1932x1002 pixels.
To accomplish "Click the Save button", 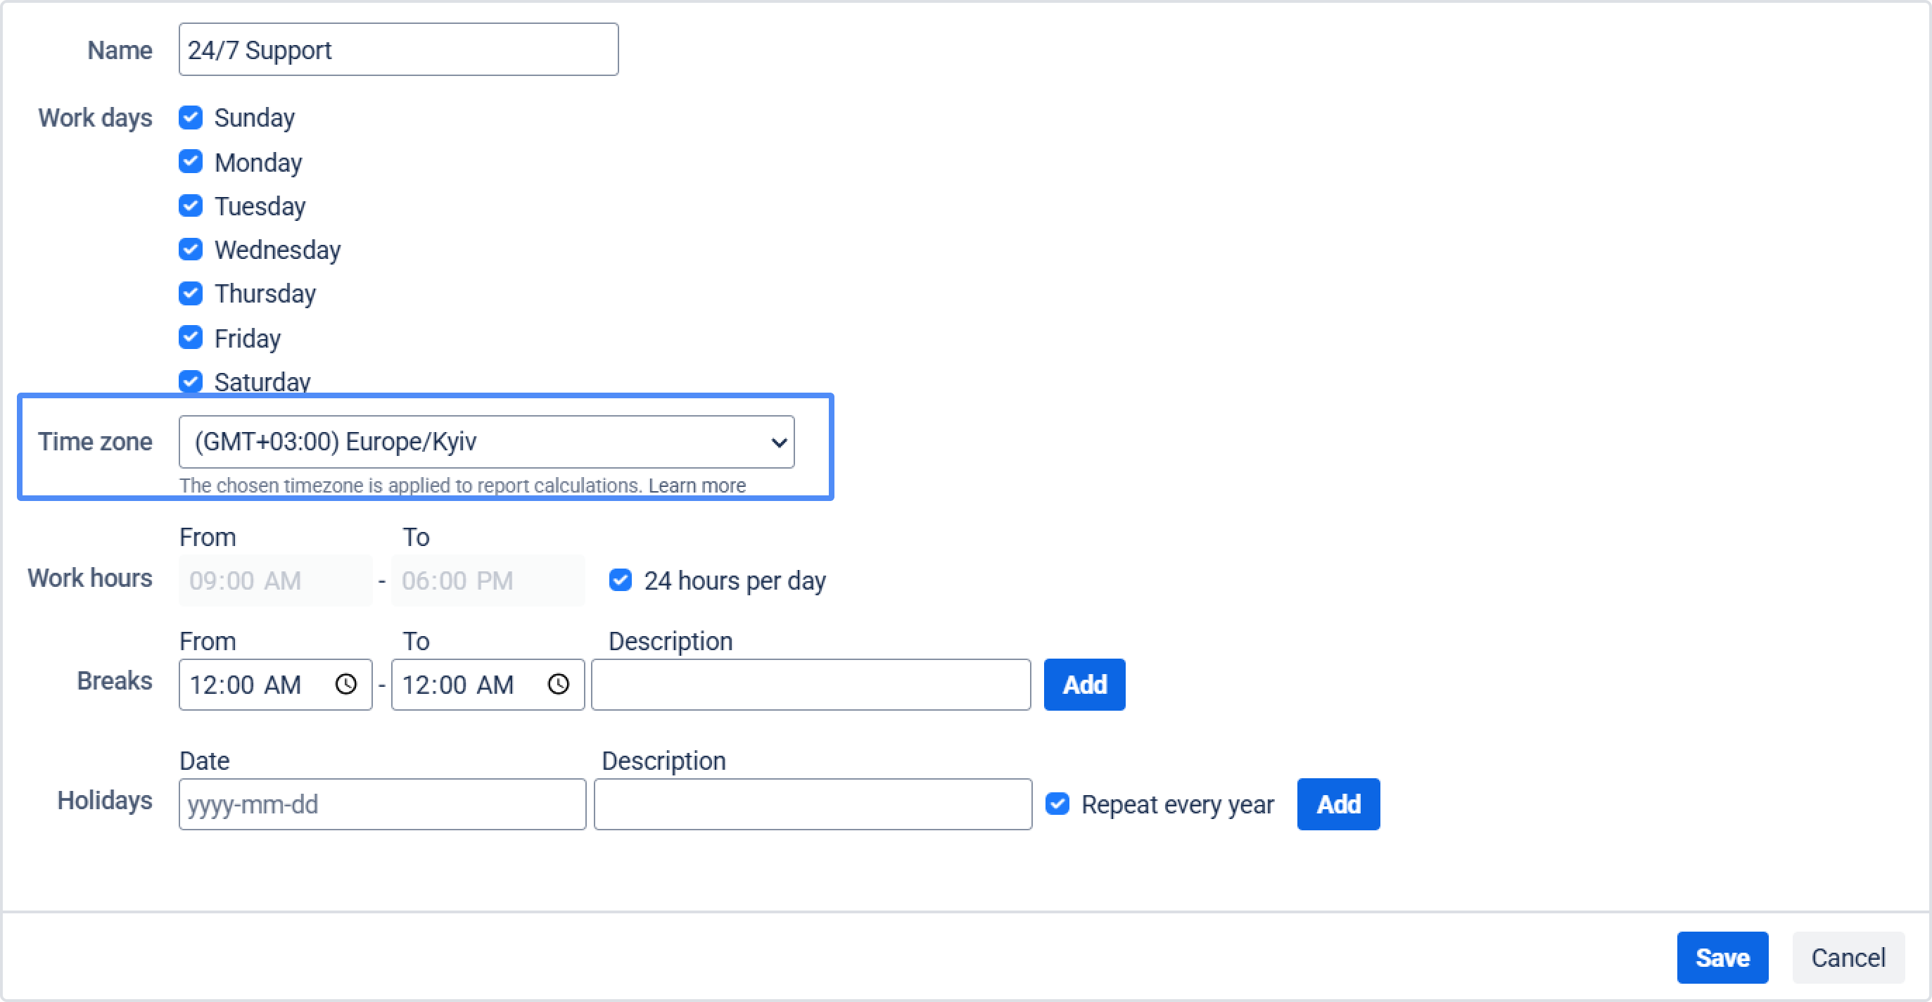I will pos(1722,957).
